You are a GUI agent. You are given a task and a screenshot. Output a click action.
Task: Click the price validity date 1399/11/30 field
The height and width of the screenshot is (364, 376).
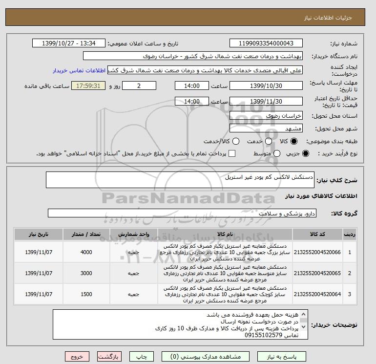(266, 101)
